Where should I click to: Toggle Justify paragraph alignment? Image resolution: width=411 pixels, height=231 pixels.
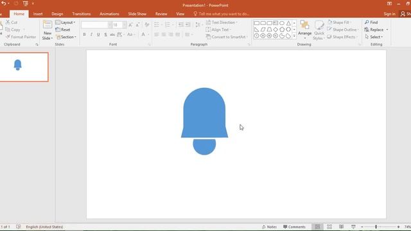(177, 35)
